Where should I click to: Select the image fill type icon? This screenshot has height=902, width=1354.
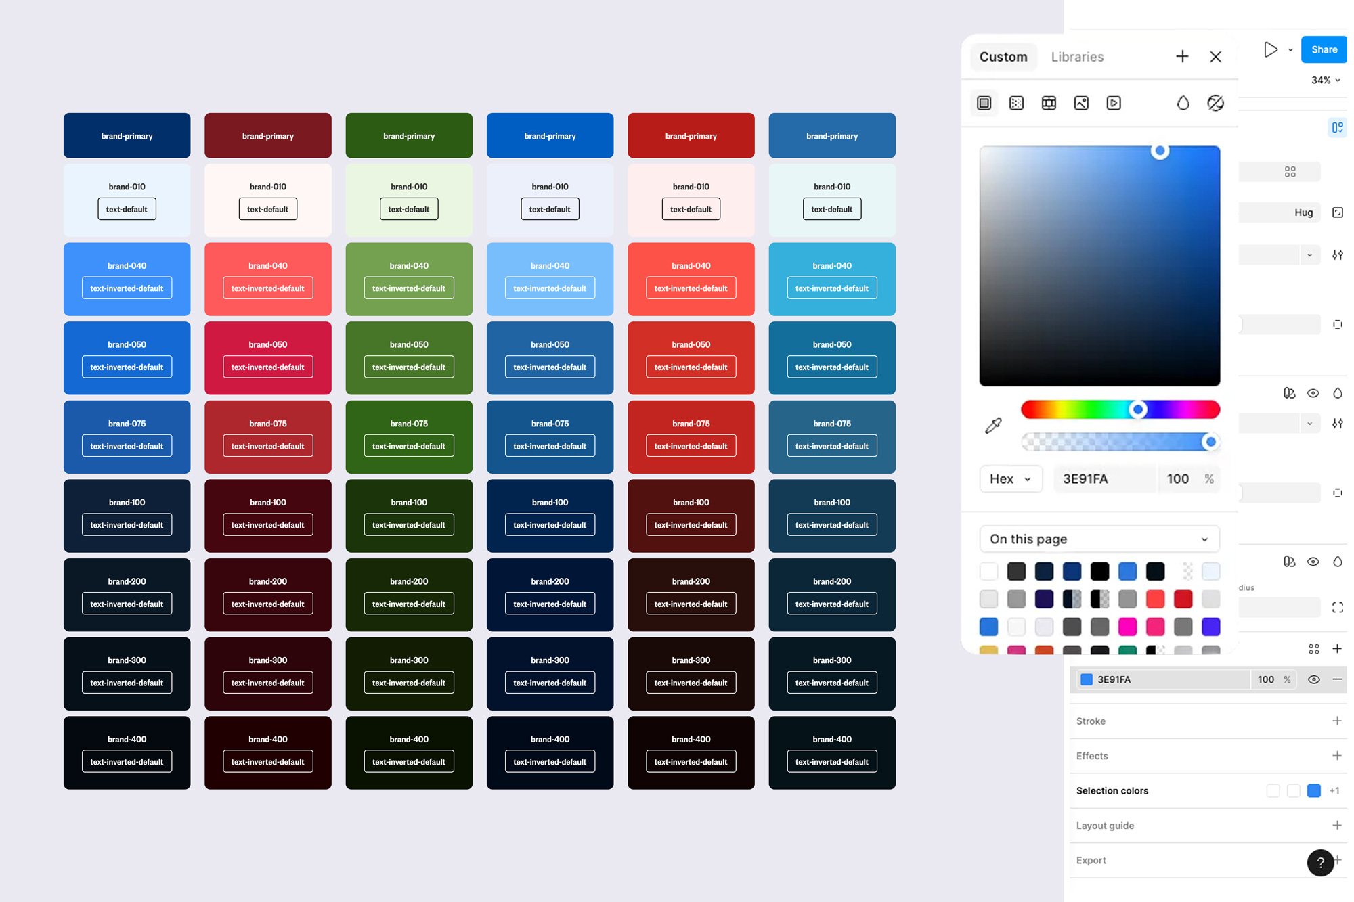[1081, 103]
